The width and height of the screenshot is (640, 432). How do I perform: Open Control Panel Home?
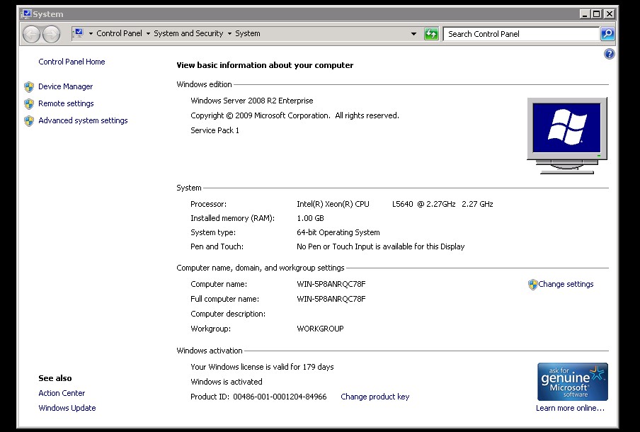(72, 62)
